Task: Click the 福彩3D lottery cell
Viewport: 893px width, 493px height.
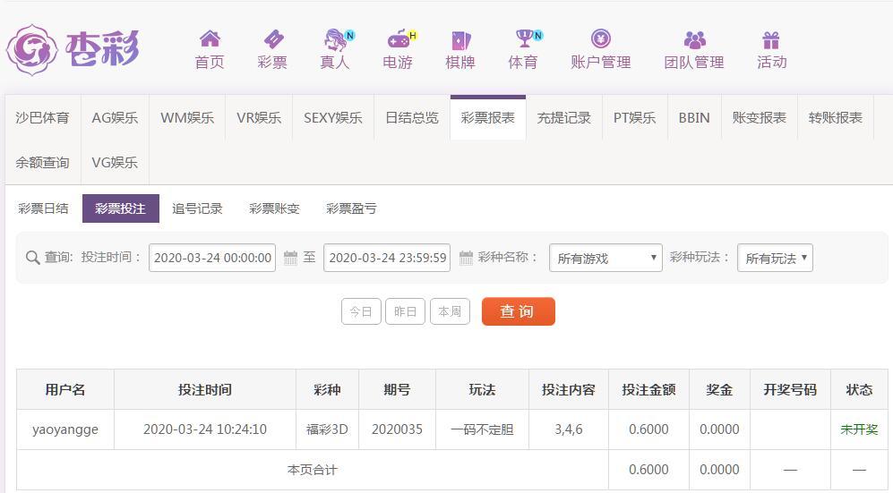Action: [x=328, y=429]
